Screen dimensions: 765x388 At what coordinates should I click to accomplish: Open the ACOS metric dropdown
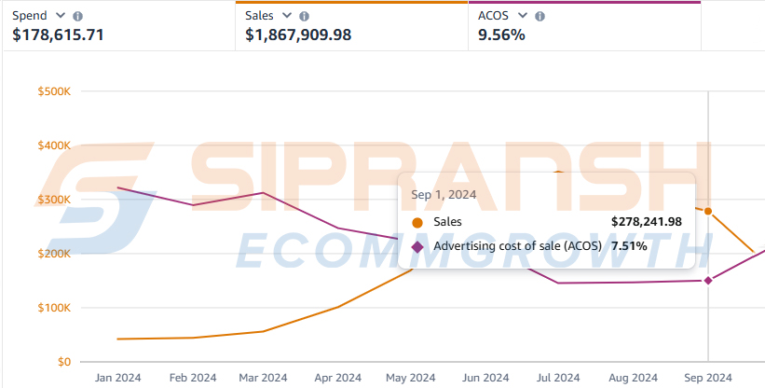pos(524,16)
